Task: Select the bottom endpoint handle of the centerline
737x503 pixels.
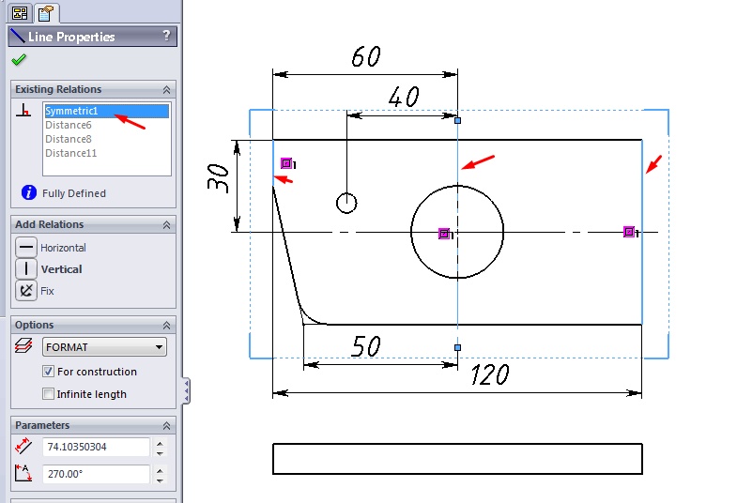Action: tap(458, 347)
